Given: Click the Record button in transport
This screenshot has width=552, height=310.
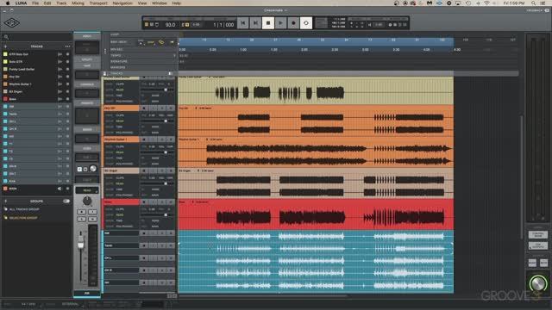Looking at the screenshot, I should (293, 23).
